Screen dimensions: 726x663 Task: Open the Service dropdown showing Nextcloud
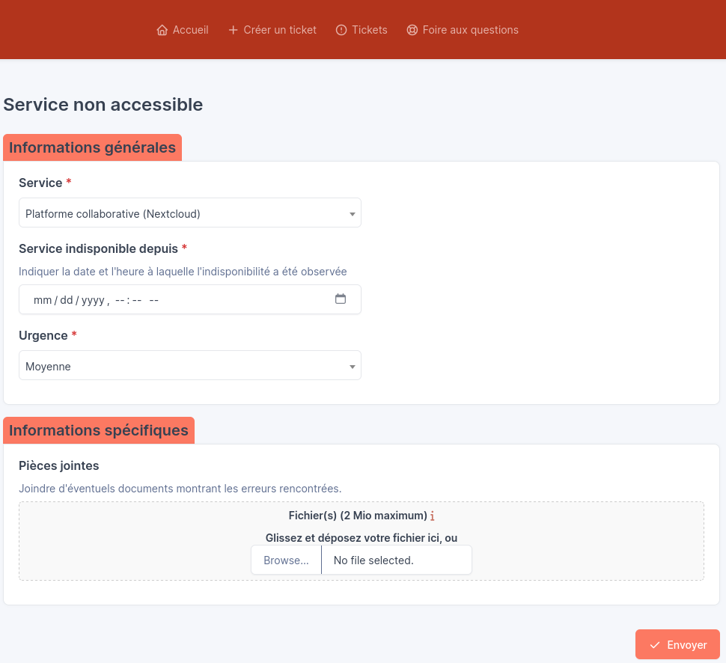[189, 213]
